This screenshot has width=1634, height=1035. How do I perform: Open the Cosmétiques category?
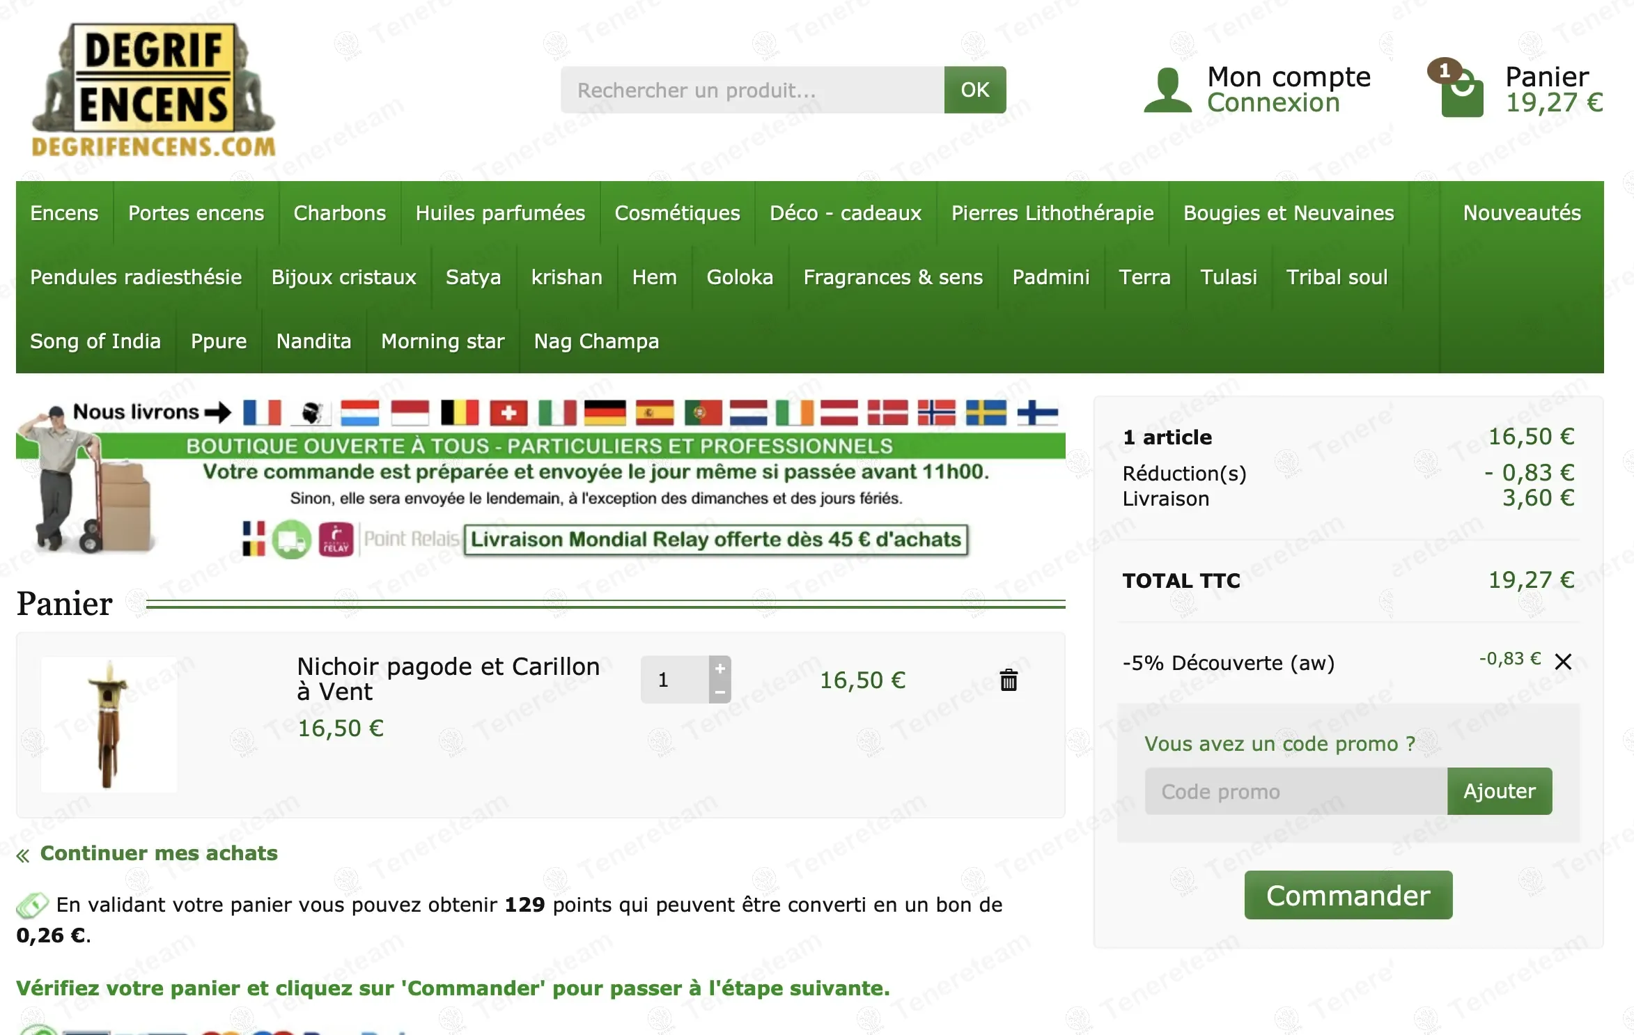[677, 213]
